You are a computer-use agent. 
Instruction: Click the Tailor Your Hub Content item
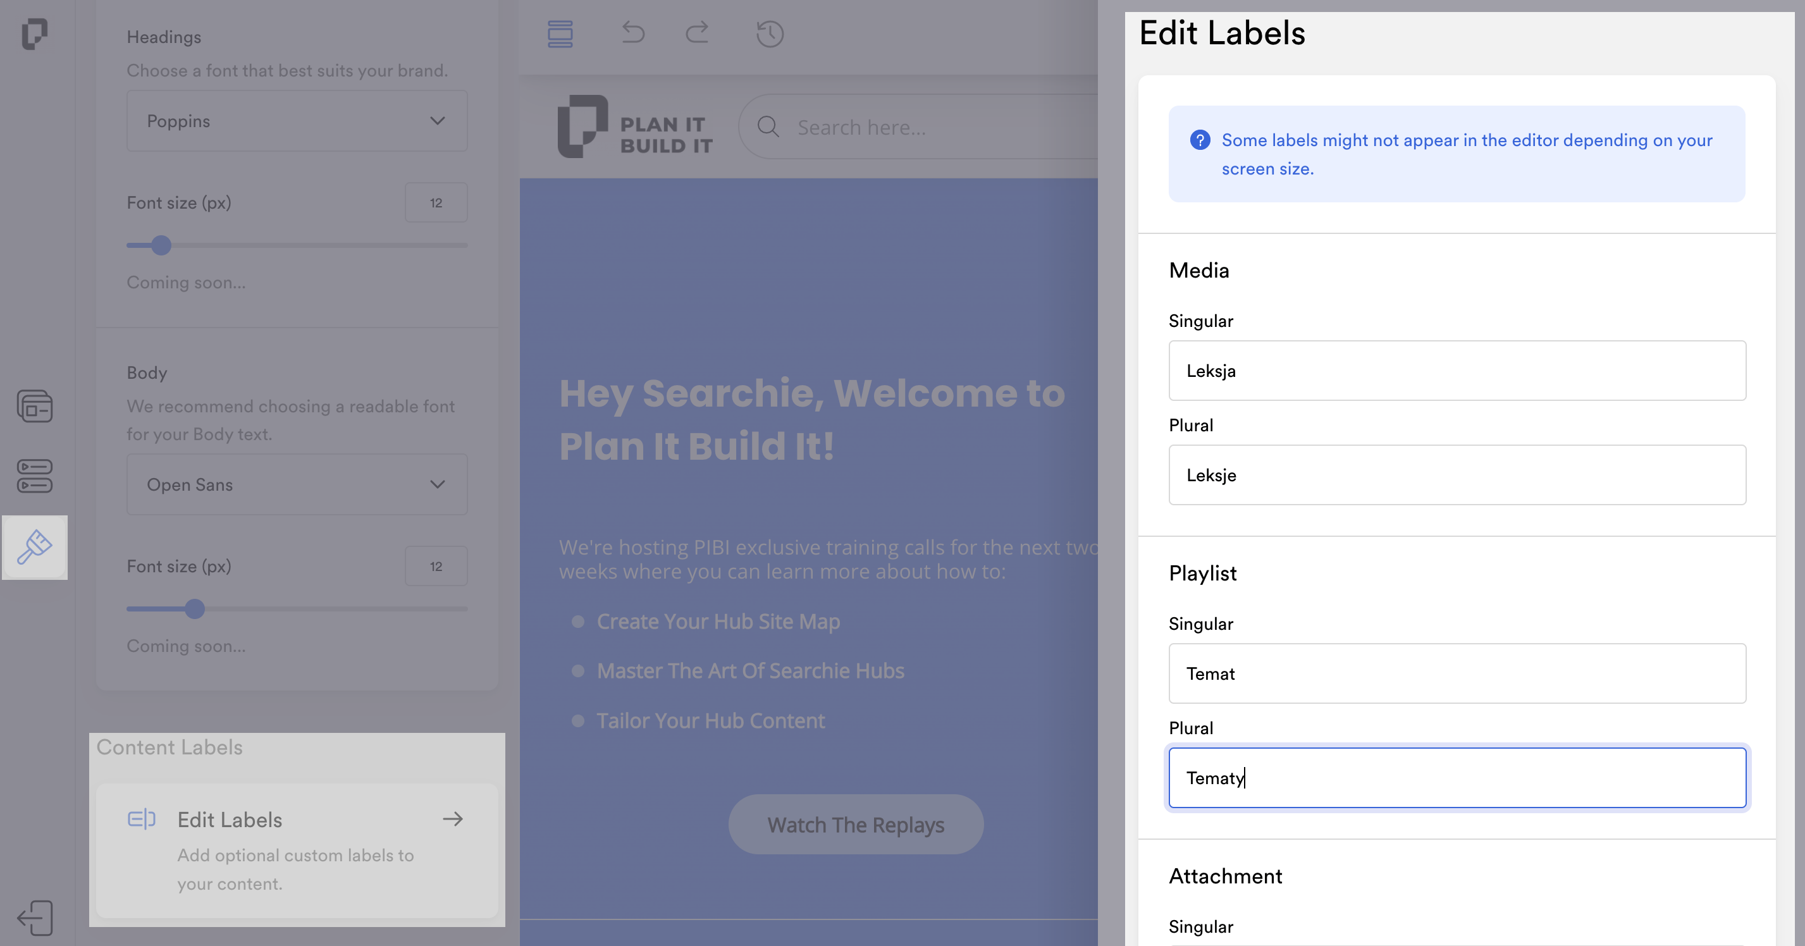[710, 720]
